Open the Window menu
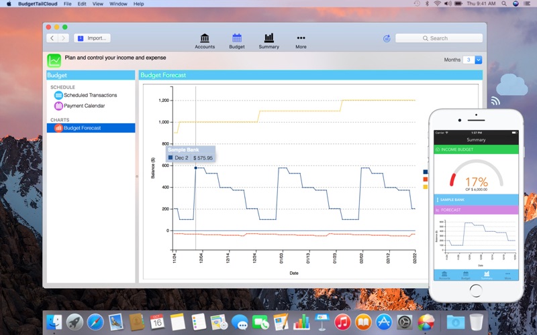This screenshot has height=335, width=537. point(118,4)
